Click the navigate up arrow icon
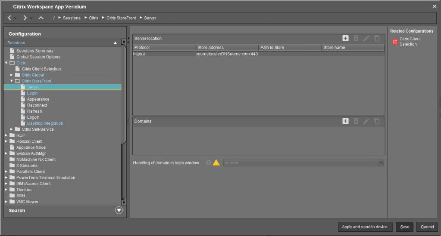 41,18
